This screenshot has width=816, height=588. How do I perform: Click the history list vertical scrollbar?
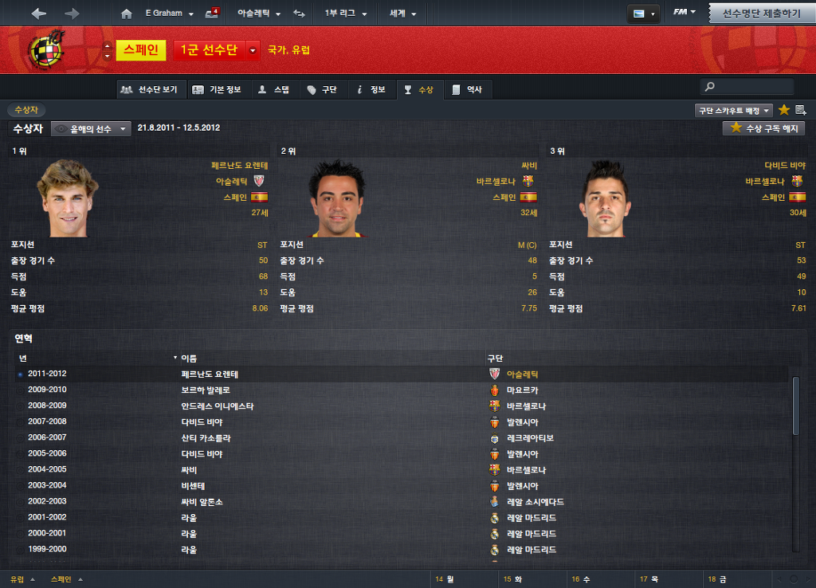tap(796, 406)
